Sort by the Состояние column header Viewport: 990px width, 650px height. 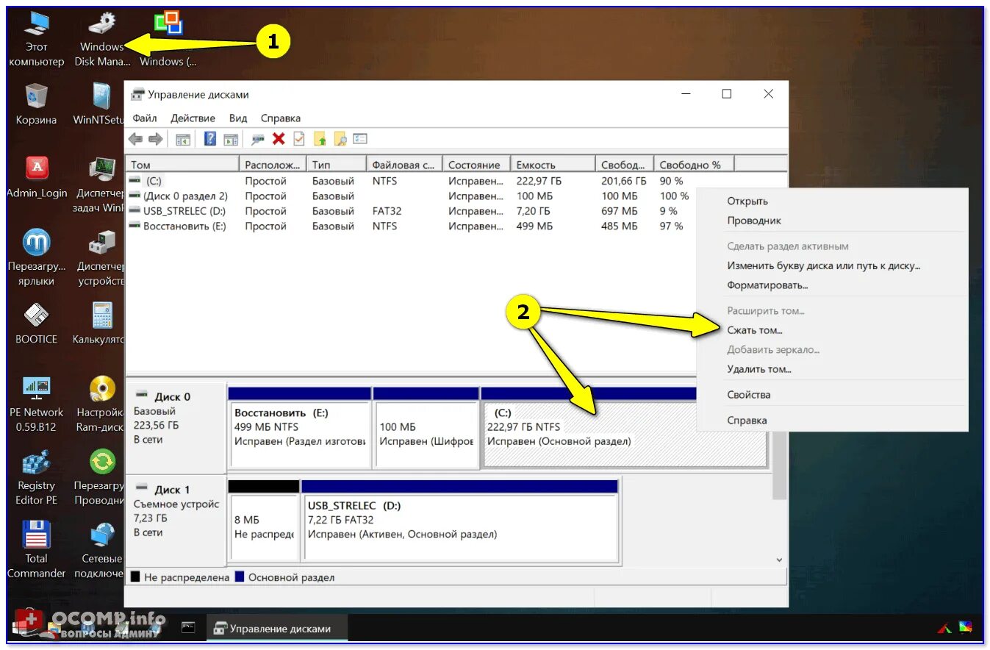[x=476, y=165]
